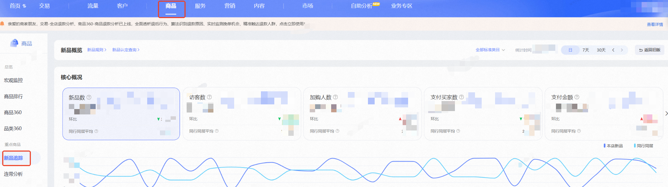Open 宏观监控 in the sidebar
This screenshot has height=187, width=668.
coord(13,80)
